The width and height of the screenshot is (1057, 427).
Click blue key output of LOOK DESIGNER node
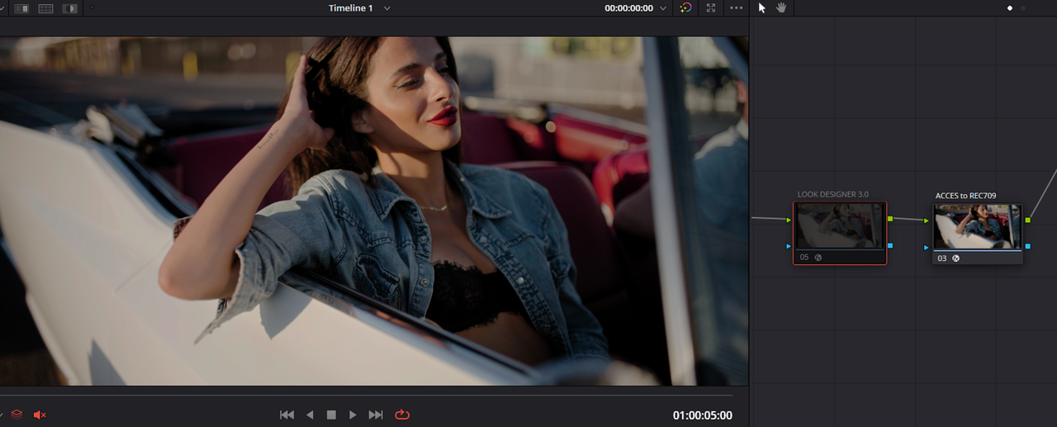coord(890,245)
